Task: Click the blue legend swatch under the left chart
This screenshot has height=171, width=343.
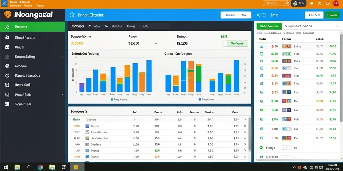Action: pyautogui.click(x=112, y=99)
